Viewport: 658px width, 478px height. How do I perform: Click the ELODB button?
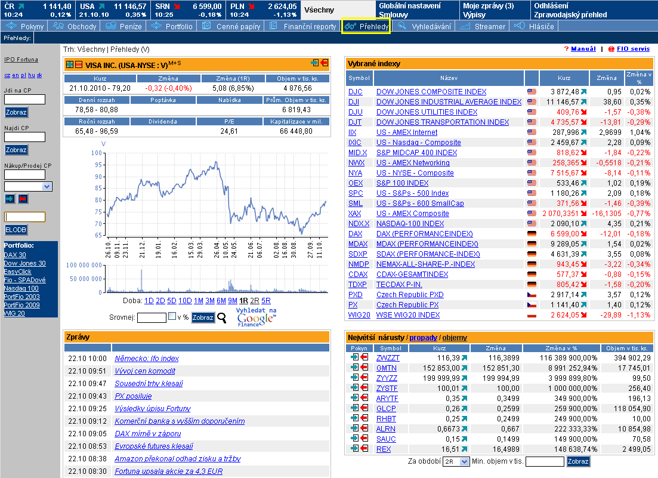tap(16, 230)
